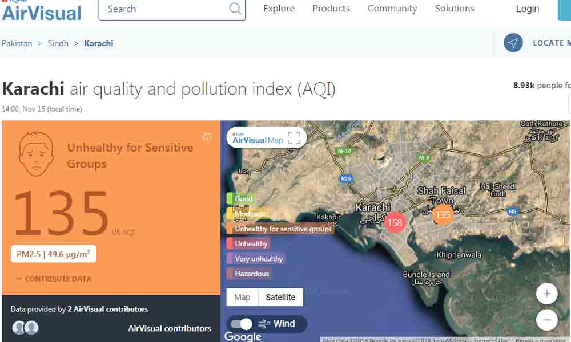Open the Community menu
Viewport: 571px width, 342px height.
click(x=392, y=9)
